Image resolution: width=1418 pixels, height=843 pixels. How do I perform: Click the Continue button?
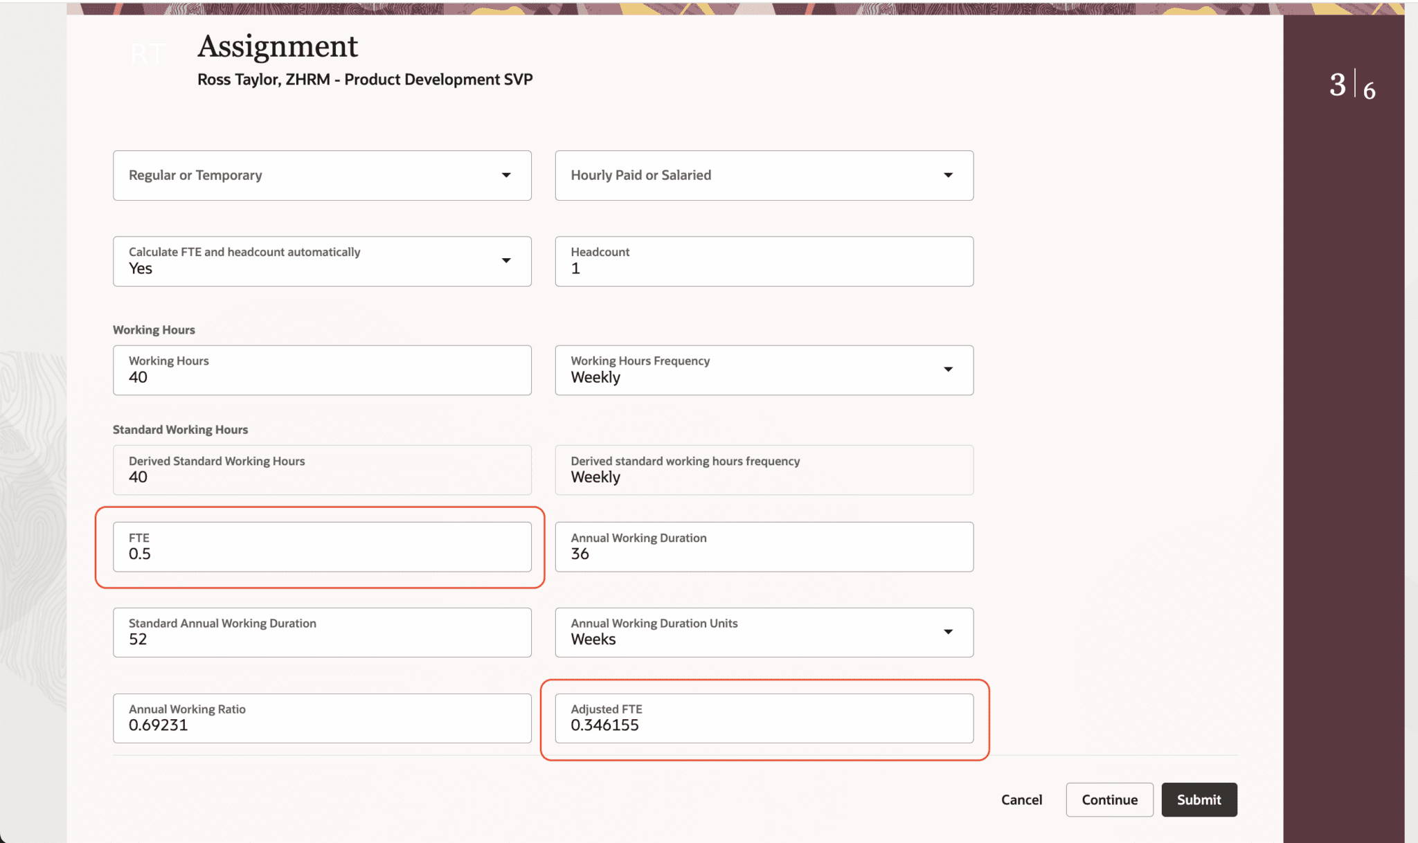pyautogui.click(x=1109, y=799)
